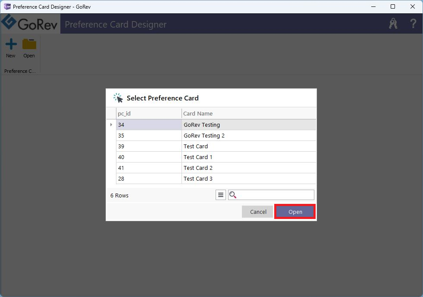423x297 pixels.
Task: Cancel the Select Preference Card dialog
Action: (258, 212)
